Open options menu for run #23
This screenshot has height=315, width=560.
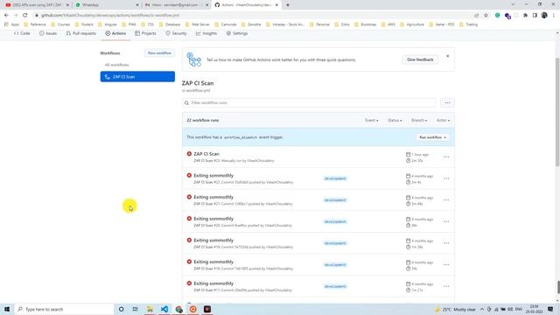pyautogui.click(x=446, y=157)
